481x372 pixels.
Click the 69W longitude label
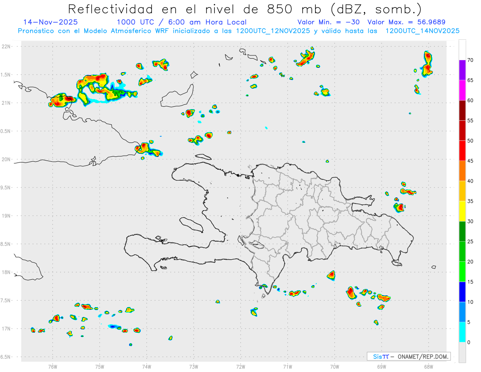381,366
